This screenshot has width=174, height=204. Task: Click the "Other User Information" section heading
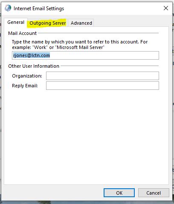34,66
